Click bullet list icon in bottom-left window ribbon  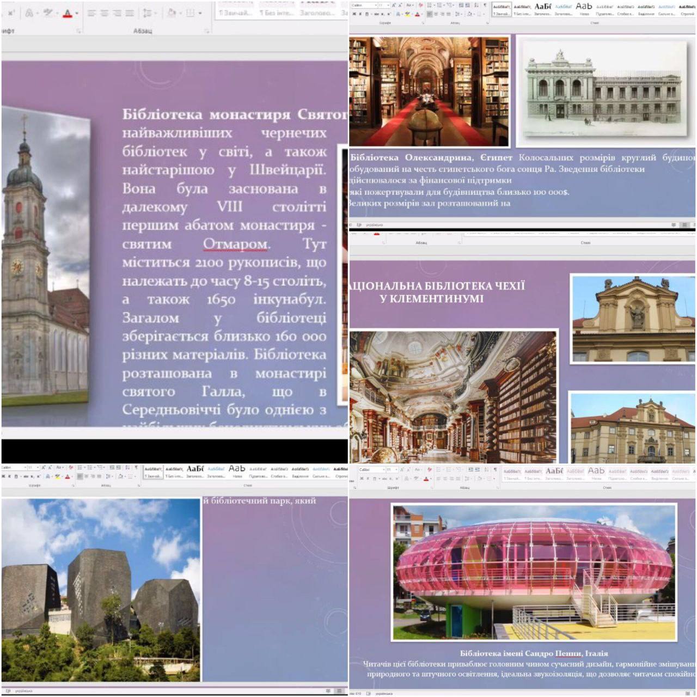(x=80, y=467)
